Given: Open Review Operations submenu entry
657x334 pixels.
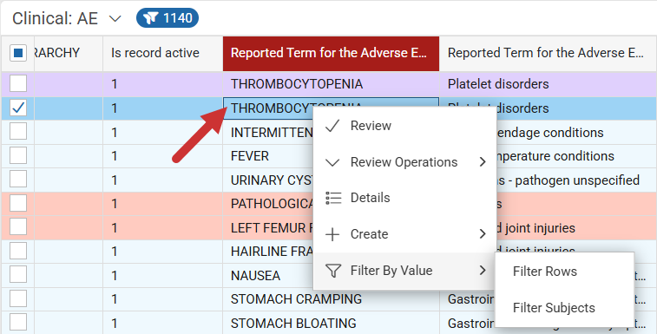Looking at the screenshot, I should click(404, 161).
